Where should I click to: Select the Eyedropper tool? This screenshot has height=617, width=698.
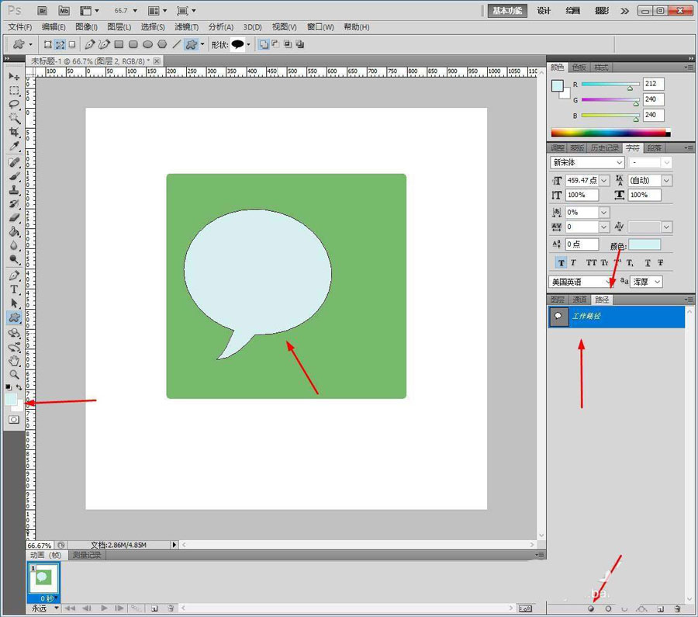tap(14, 146)
